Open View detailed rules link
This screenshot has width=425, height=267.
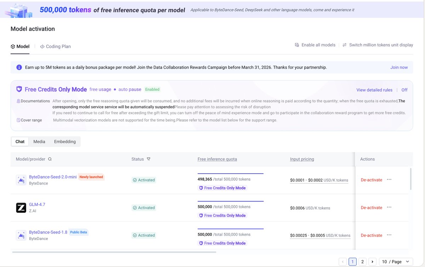click(374, 90)
